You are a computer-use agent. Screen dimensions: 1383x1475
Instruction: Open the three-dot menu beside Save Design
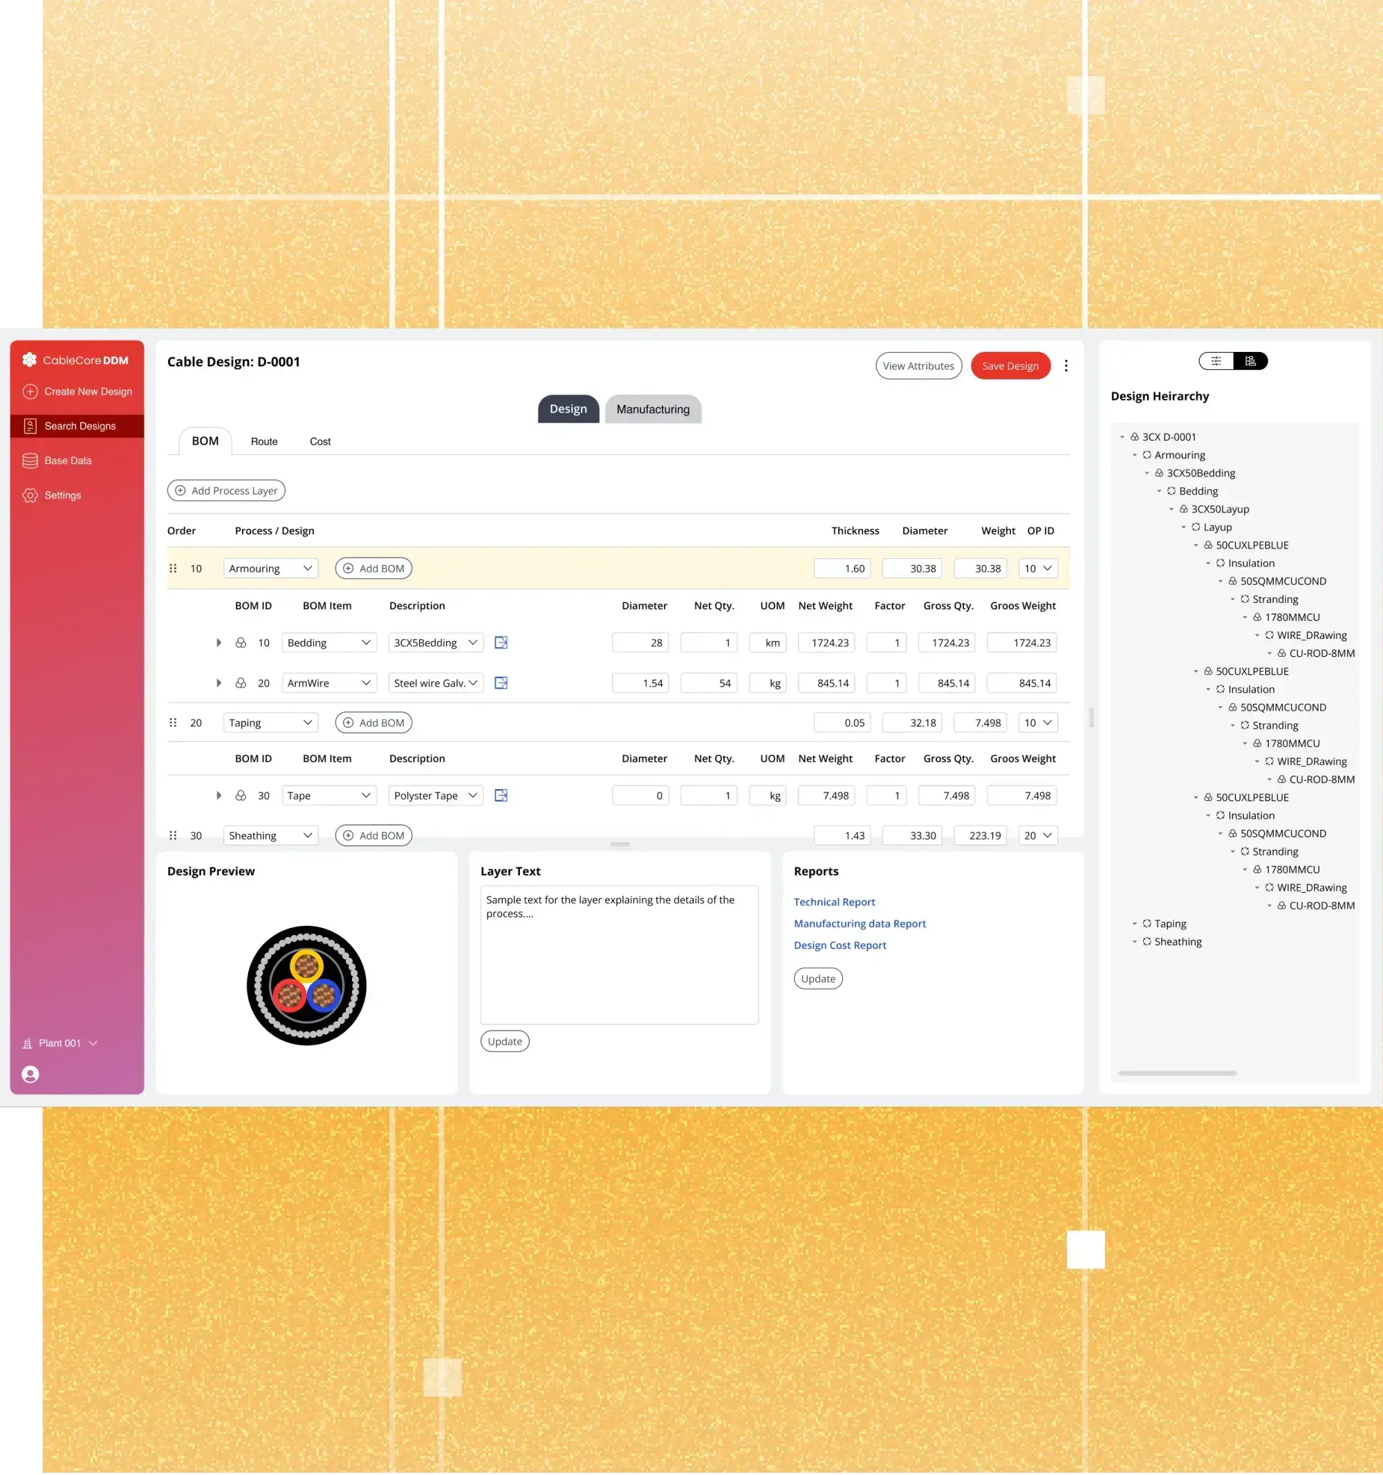point(1066,366)
